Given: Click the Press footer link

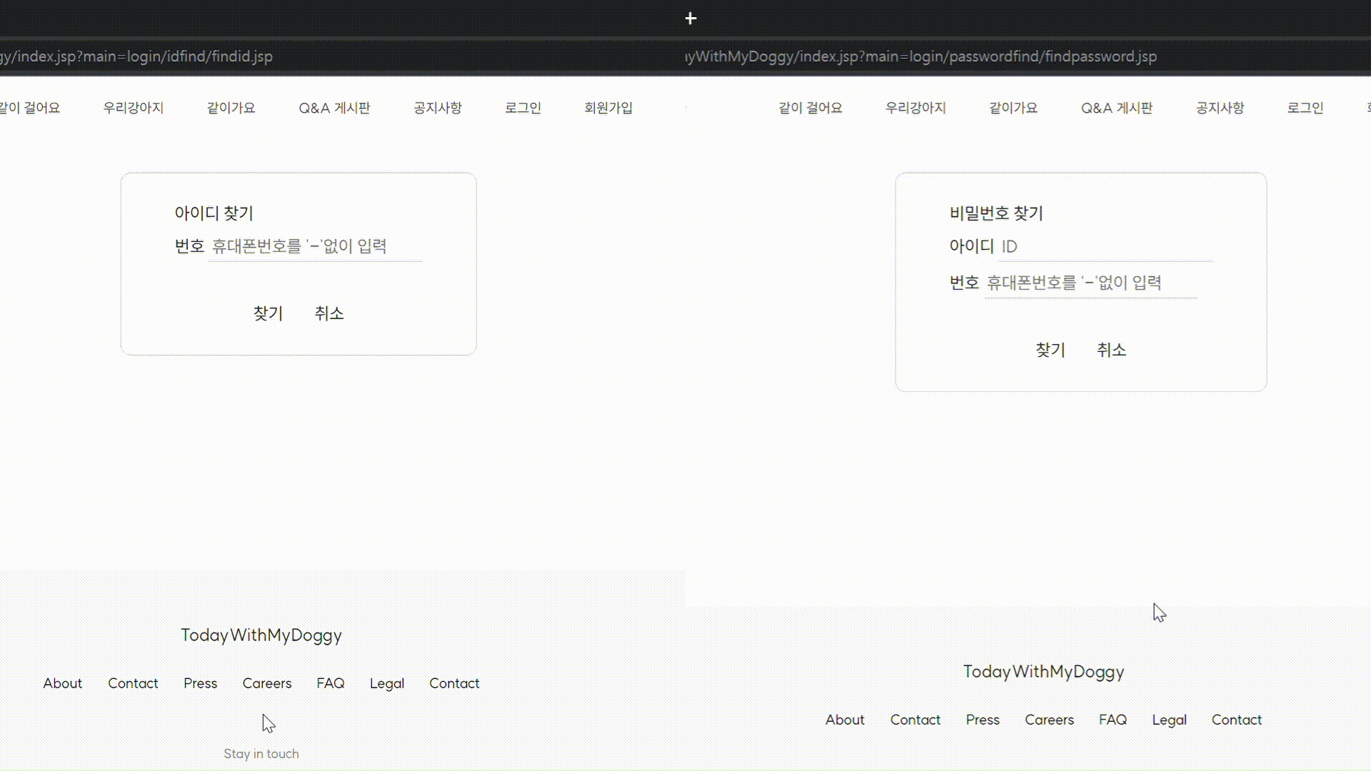Looking at the screenshot, I should [x=200, y=683].
